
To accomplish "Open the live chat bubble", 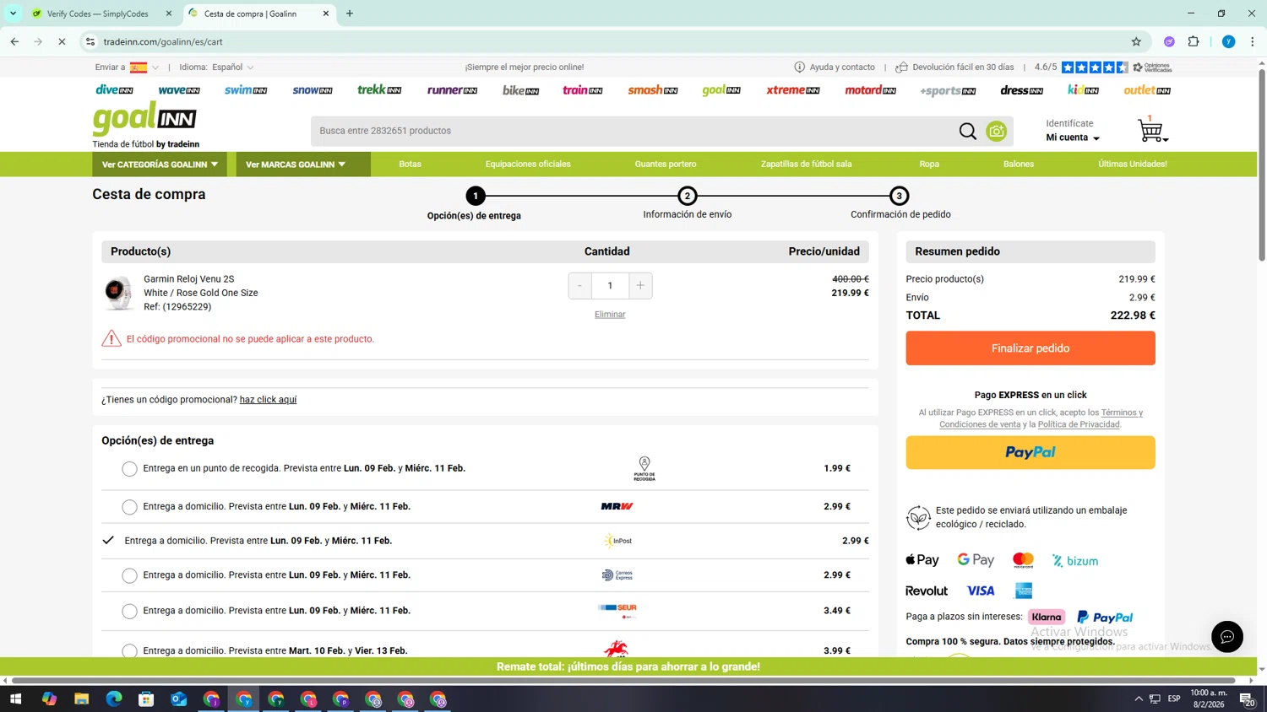I will pos(1226,637).
